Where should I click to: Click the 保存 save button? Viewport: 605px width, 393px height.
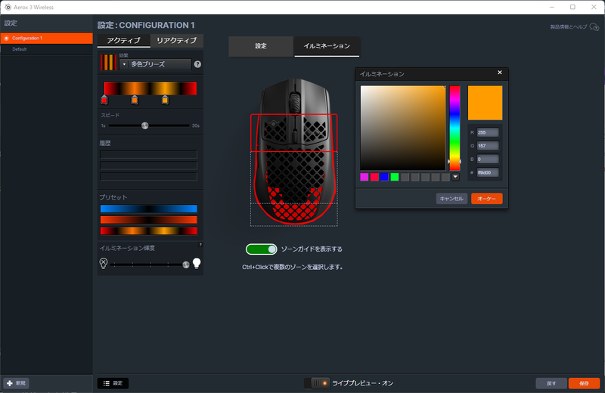click(584, 383)
